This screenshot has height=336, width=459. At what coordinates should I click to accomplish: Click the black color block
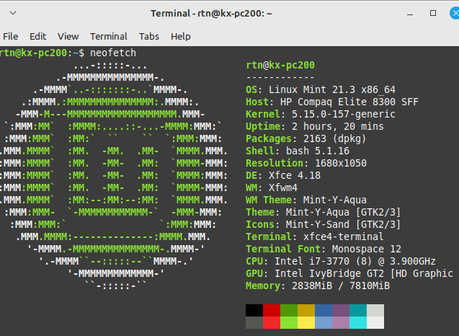(254, 310)
